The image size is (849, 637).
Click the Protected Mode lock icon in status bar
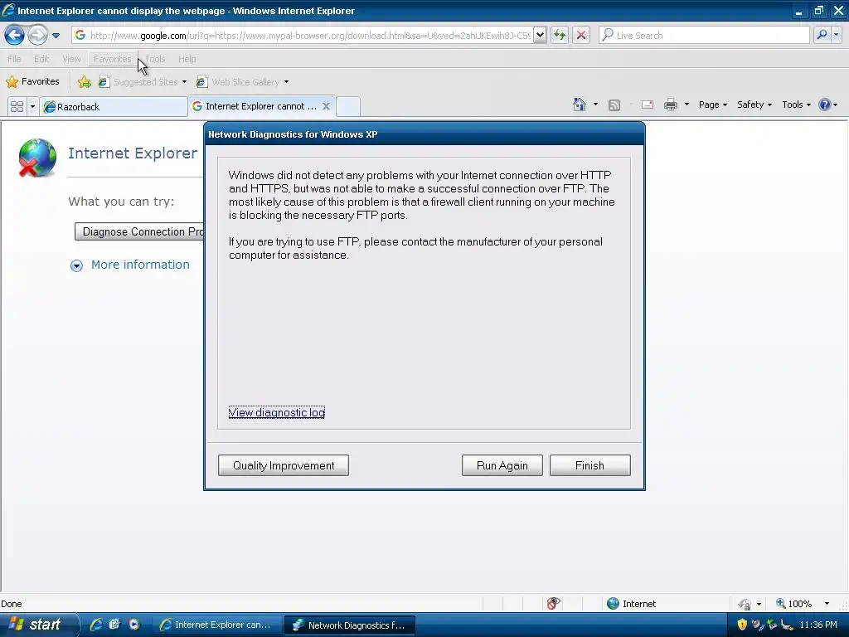coord(745,604)
